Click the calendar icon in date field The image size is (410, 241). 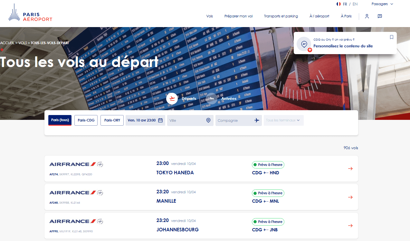click(x=160, y=120)
